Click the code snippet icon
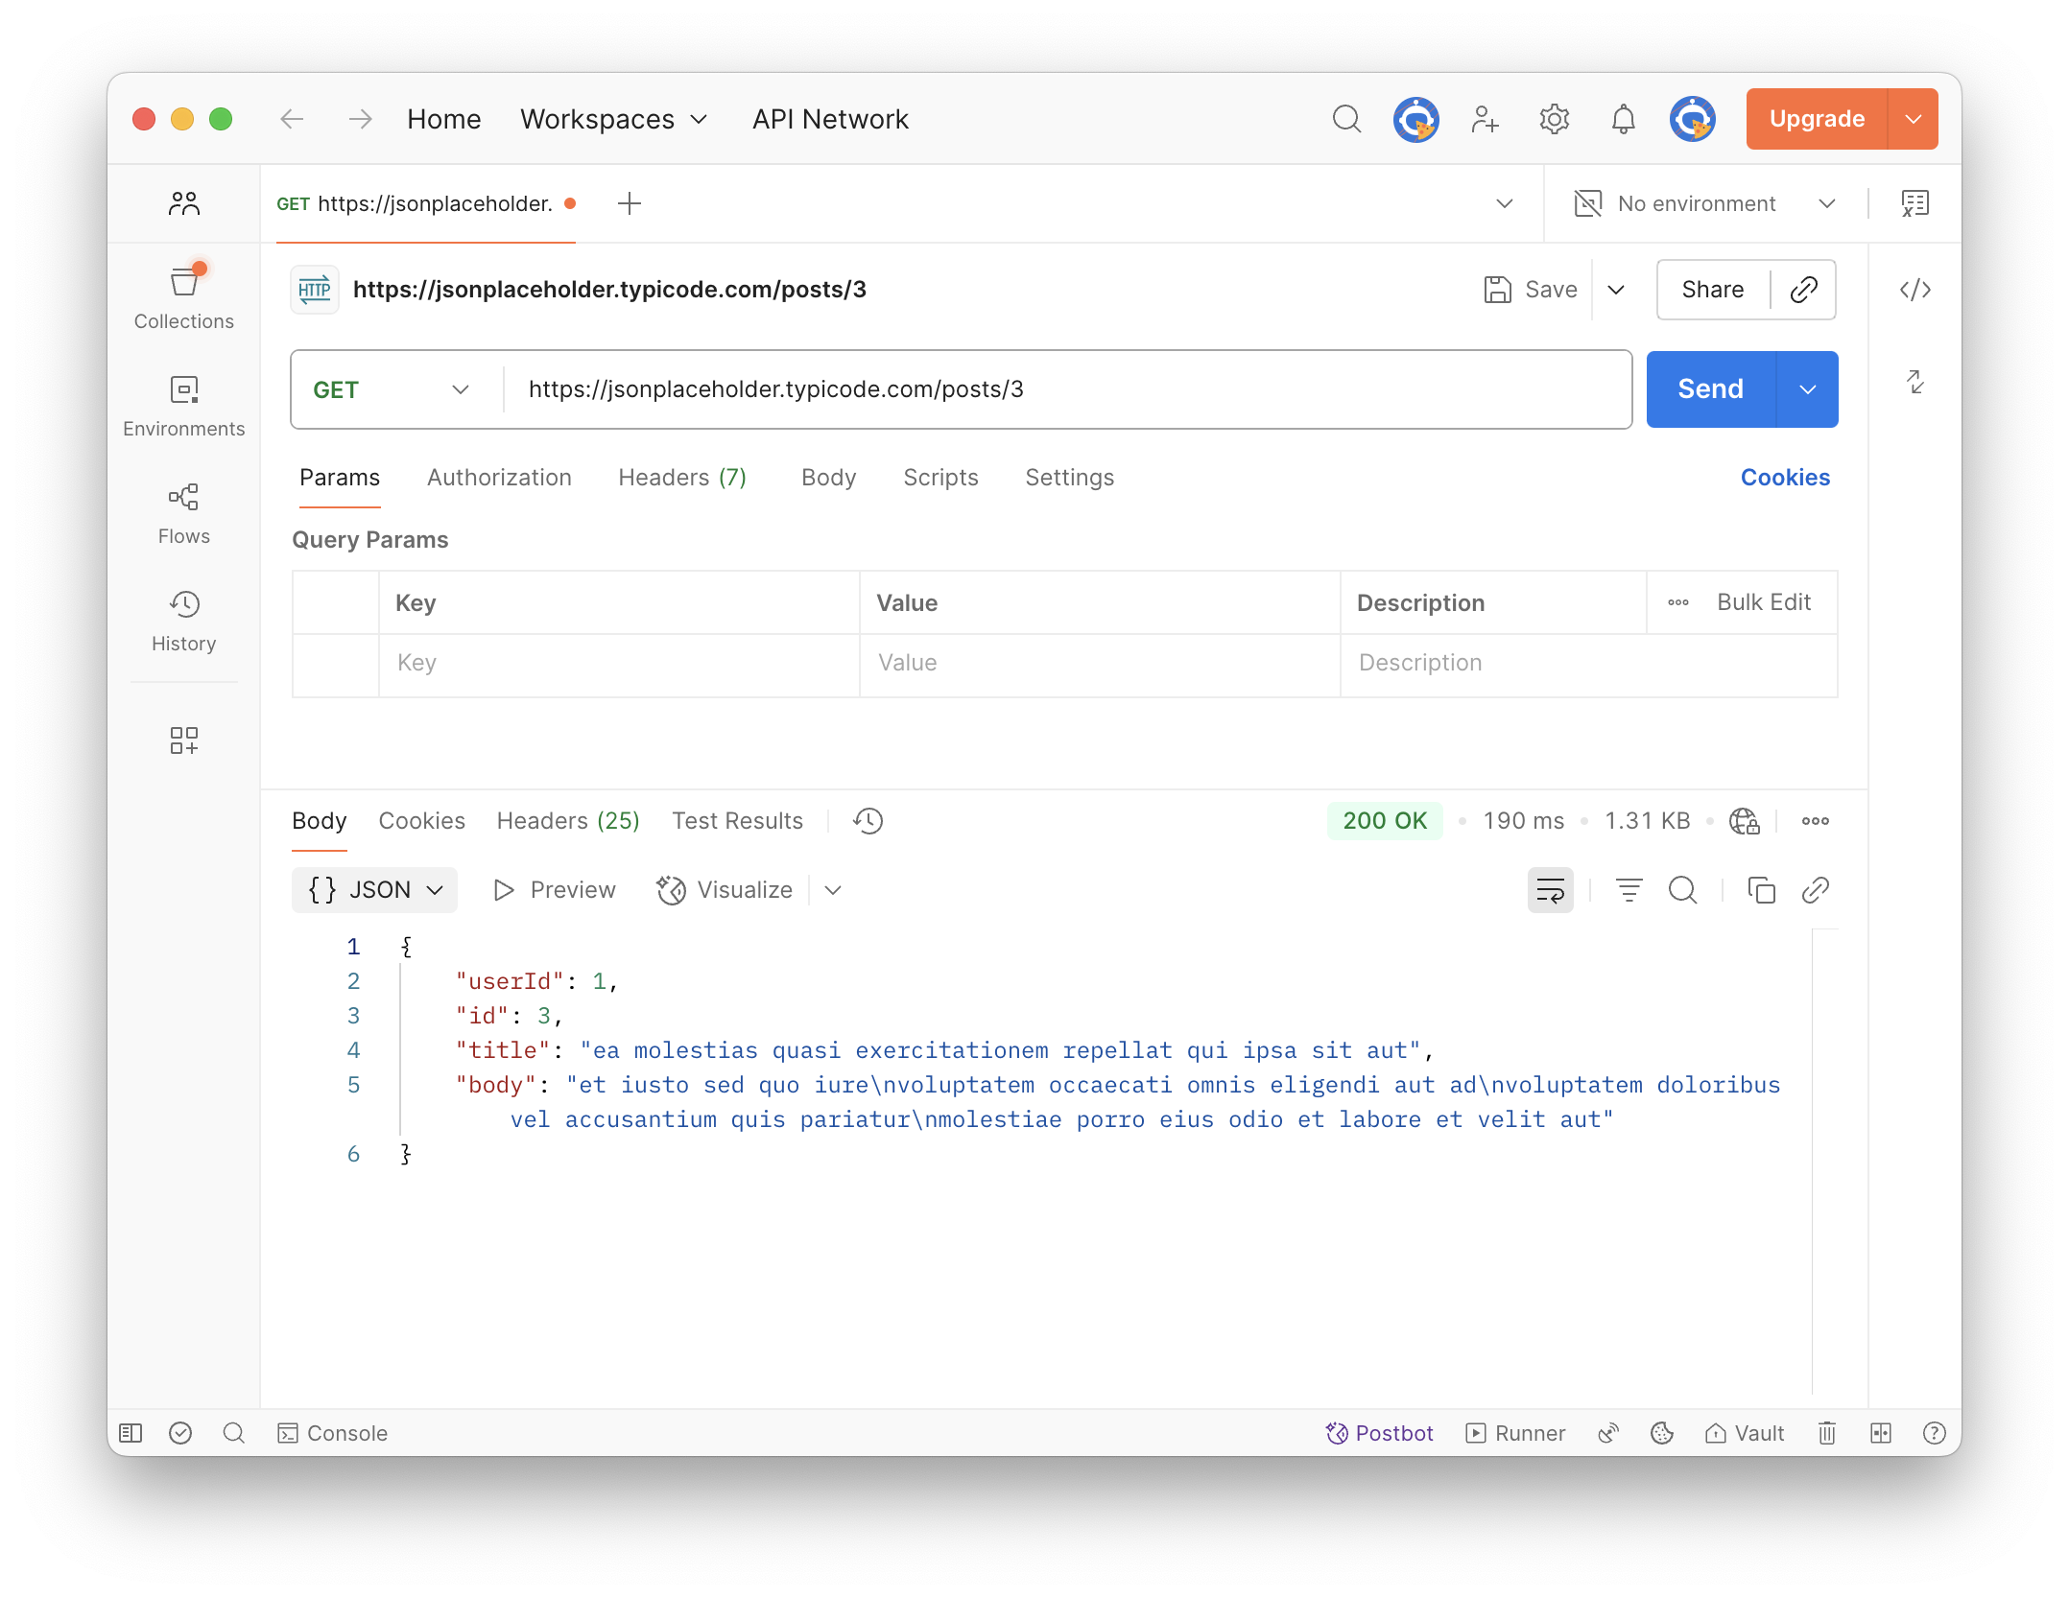Screen dimensions: 2069x1598 [1914, 290]
